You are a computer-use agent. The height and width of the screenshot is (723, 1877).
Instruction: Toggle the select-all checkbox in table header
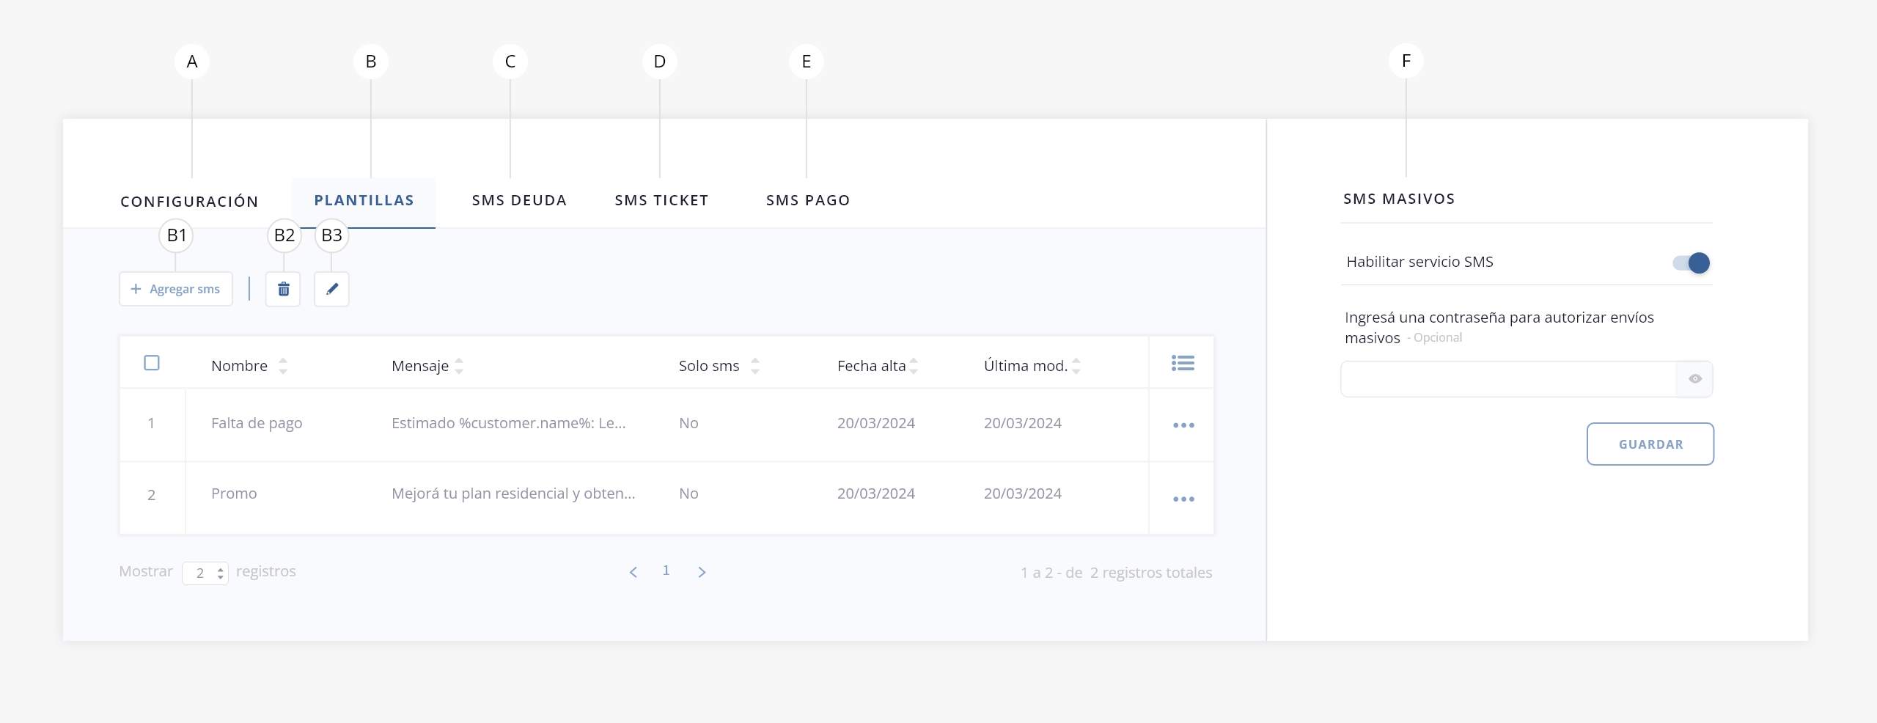coord(152,363)
